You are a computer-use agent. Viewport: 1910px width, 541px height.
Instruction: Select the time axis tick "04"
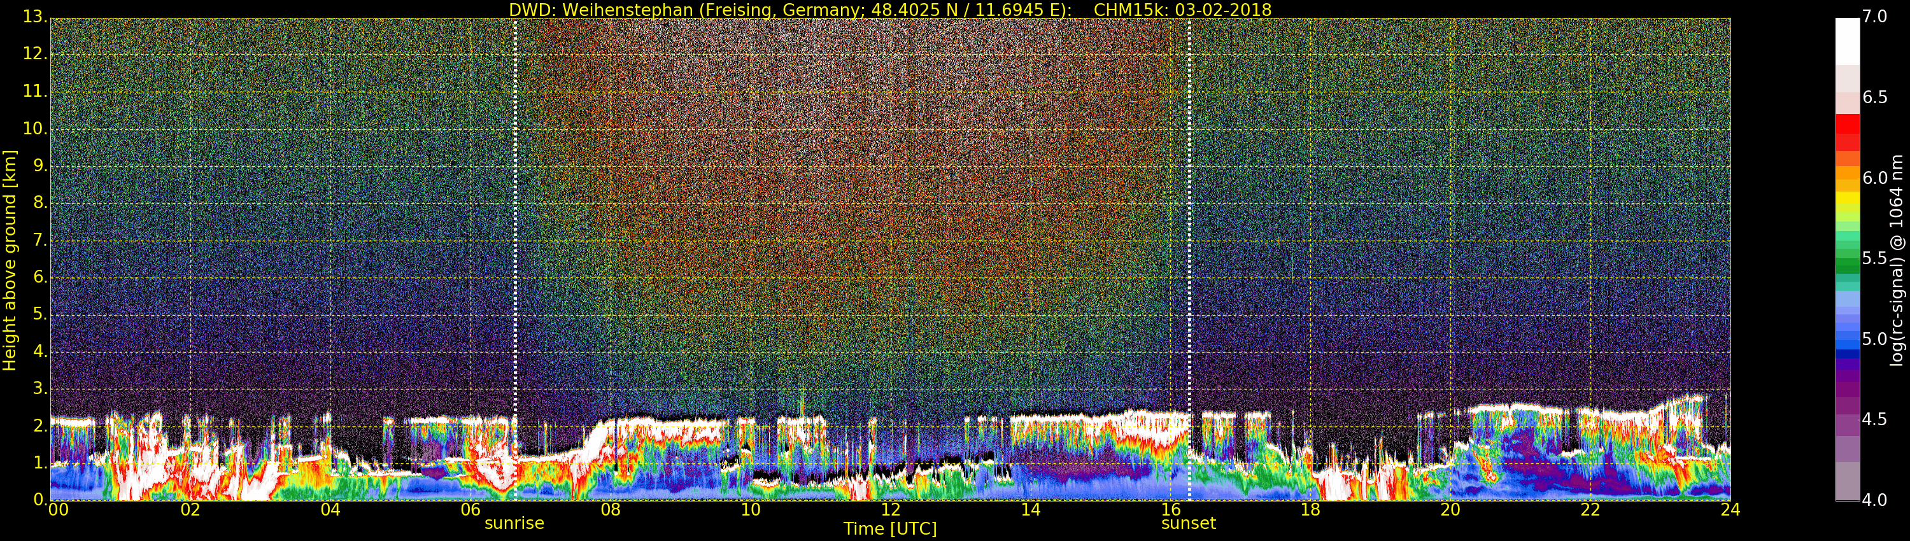(x=330, y=510)
